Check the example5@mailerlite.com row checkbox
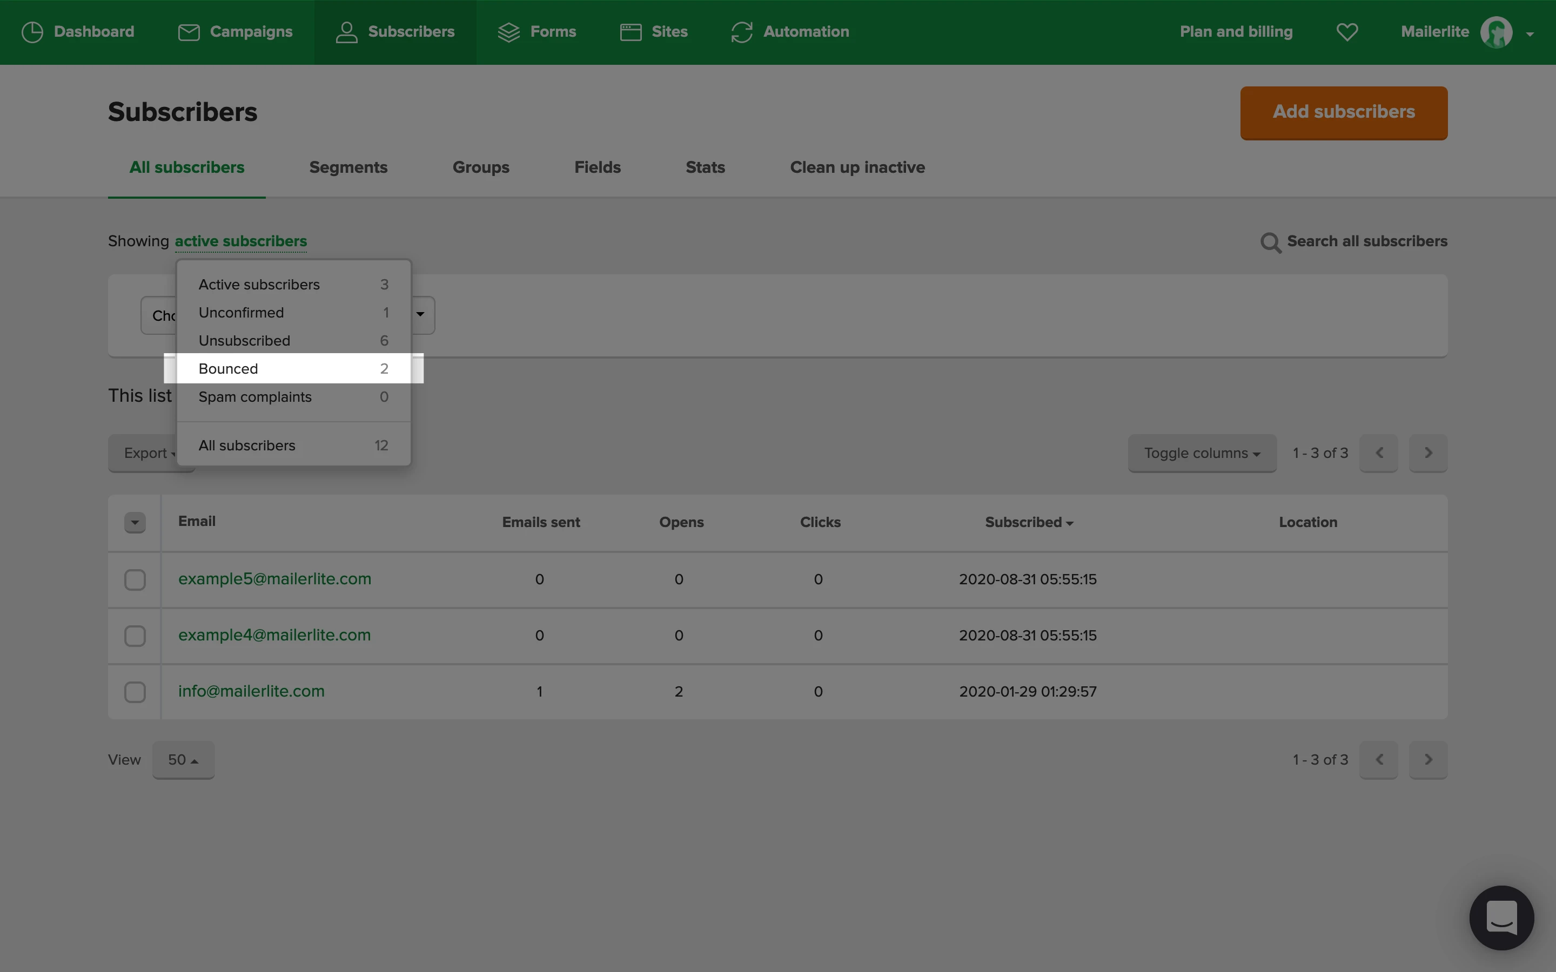 pyautogui.click(x=135, y=580)
